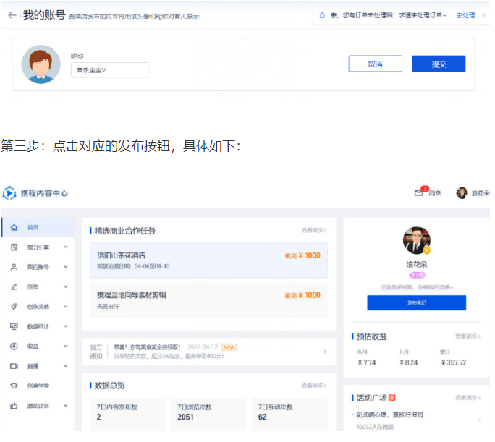
Task: Click the 活动广场 activity row arrow
Action: [x=479, y=420]
